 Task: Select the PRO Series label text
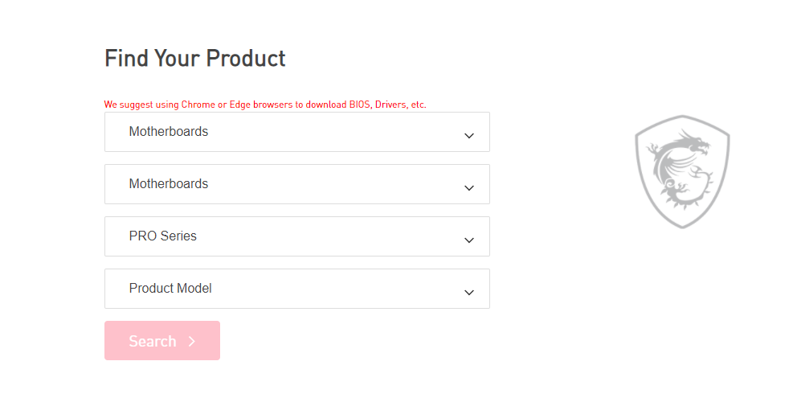[x=162, y=236]
